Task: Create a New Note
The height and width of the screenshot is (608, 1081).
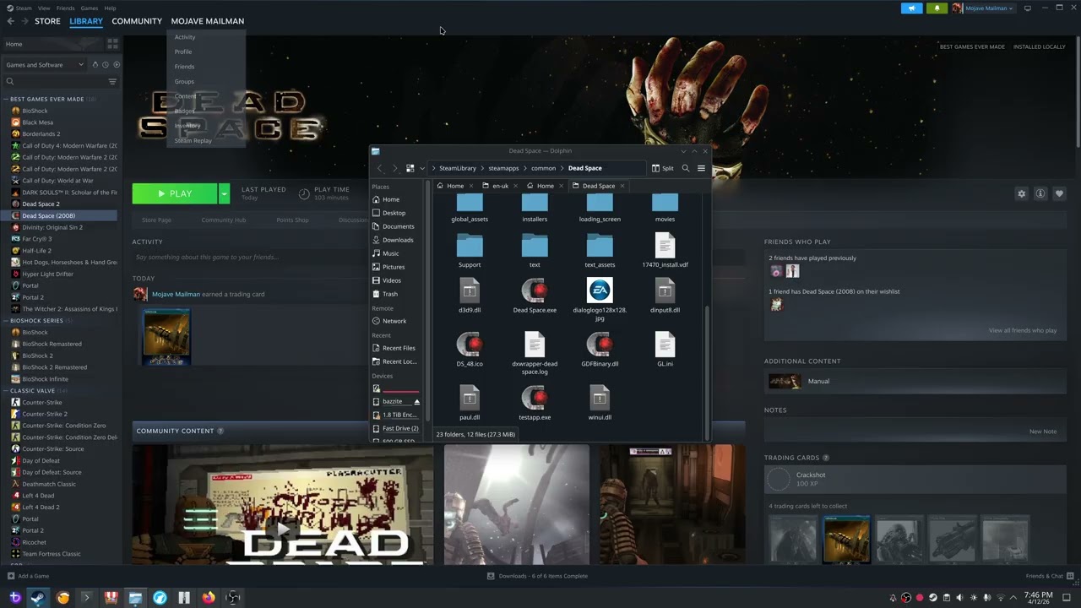Action: [1043, 432]
